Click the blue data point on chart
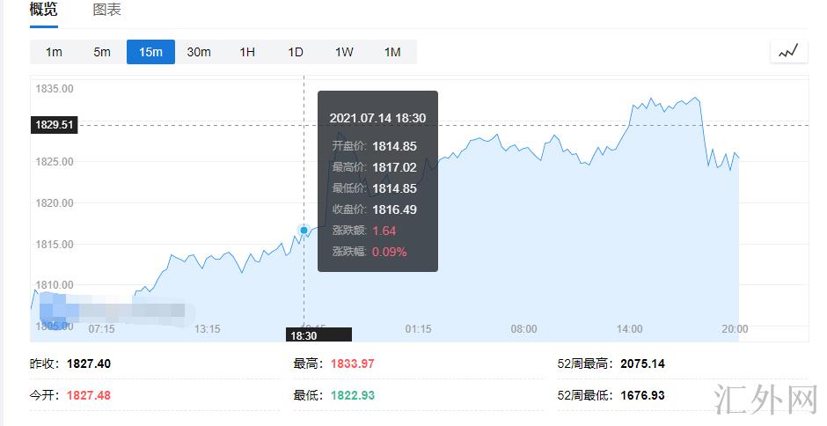Screen dimensions: 827x426 (304, 231)
